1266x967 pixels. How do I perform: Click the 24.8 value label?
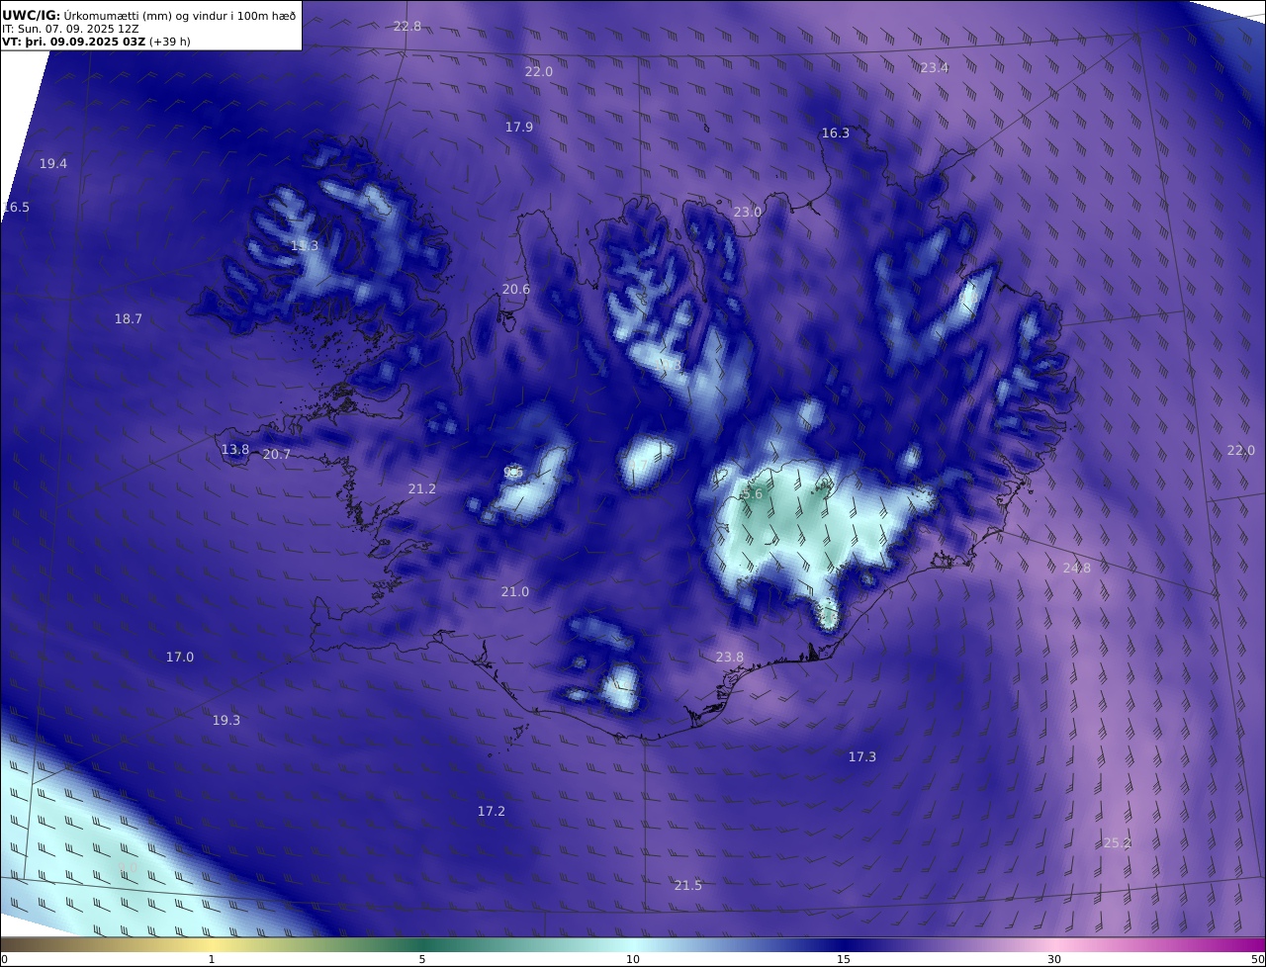coord(1077,568)
